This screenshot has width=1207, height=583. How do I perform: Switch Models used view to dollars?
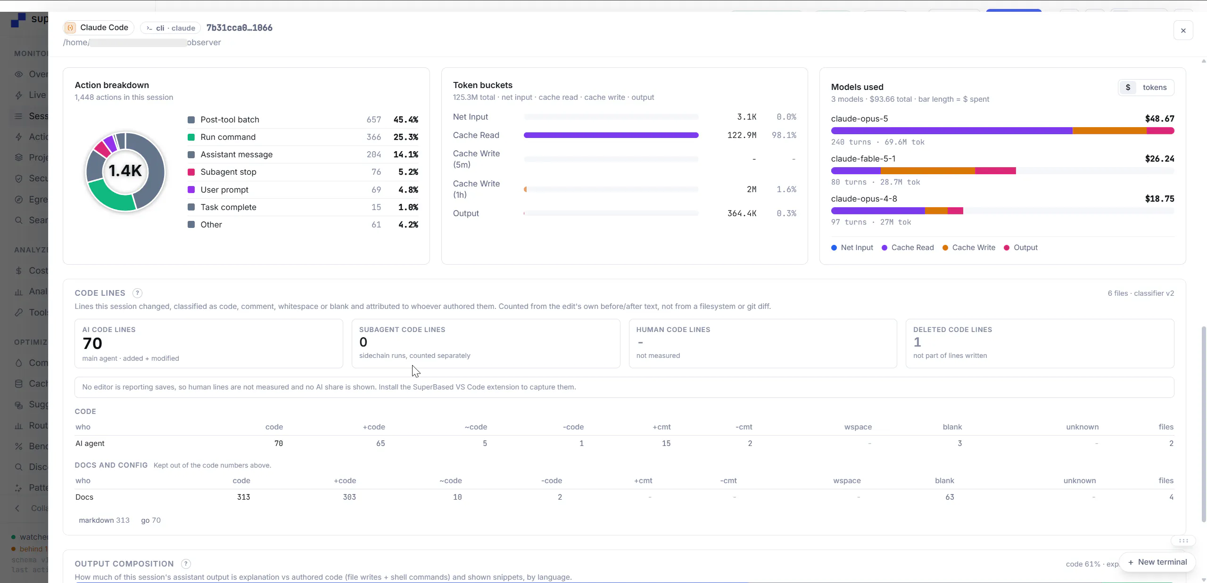[1128, 88]
